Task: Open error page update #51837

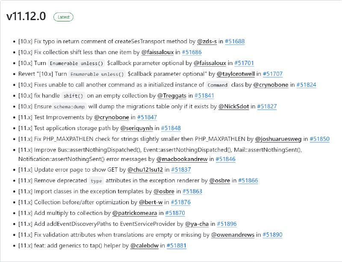Action: click(181, 170)
